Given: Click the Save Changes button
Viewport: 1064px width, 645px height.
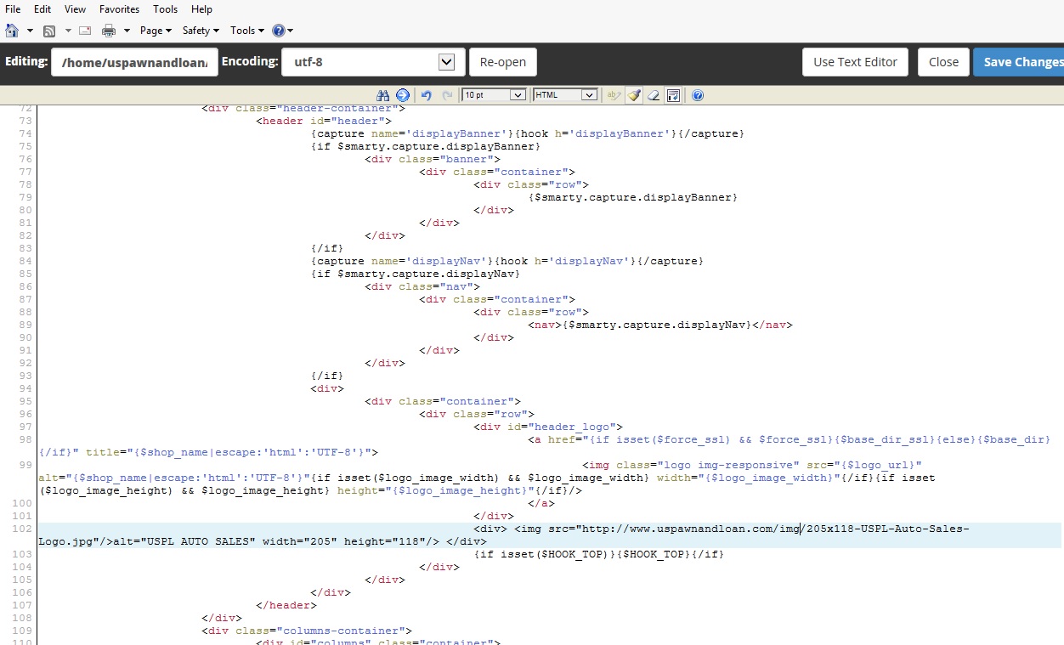Looking at the screenshot, I should 1020,62.
